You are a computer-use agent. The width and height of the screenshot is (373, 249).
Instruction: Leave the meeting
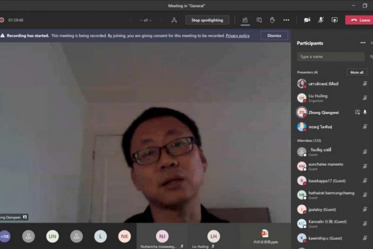[360, 20]
